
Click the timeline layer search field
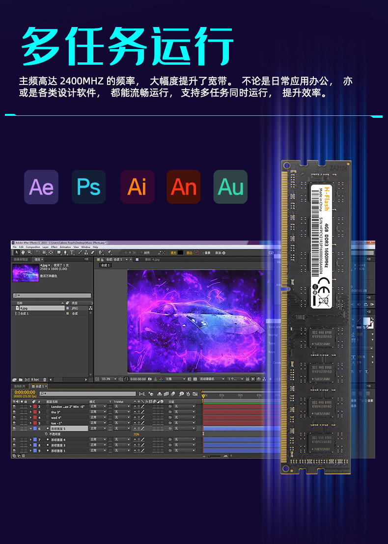pos(88,393)
